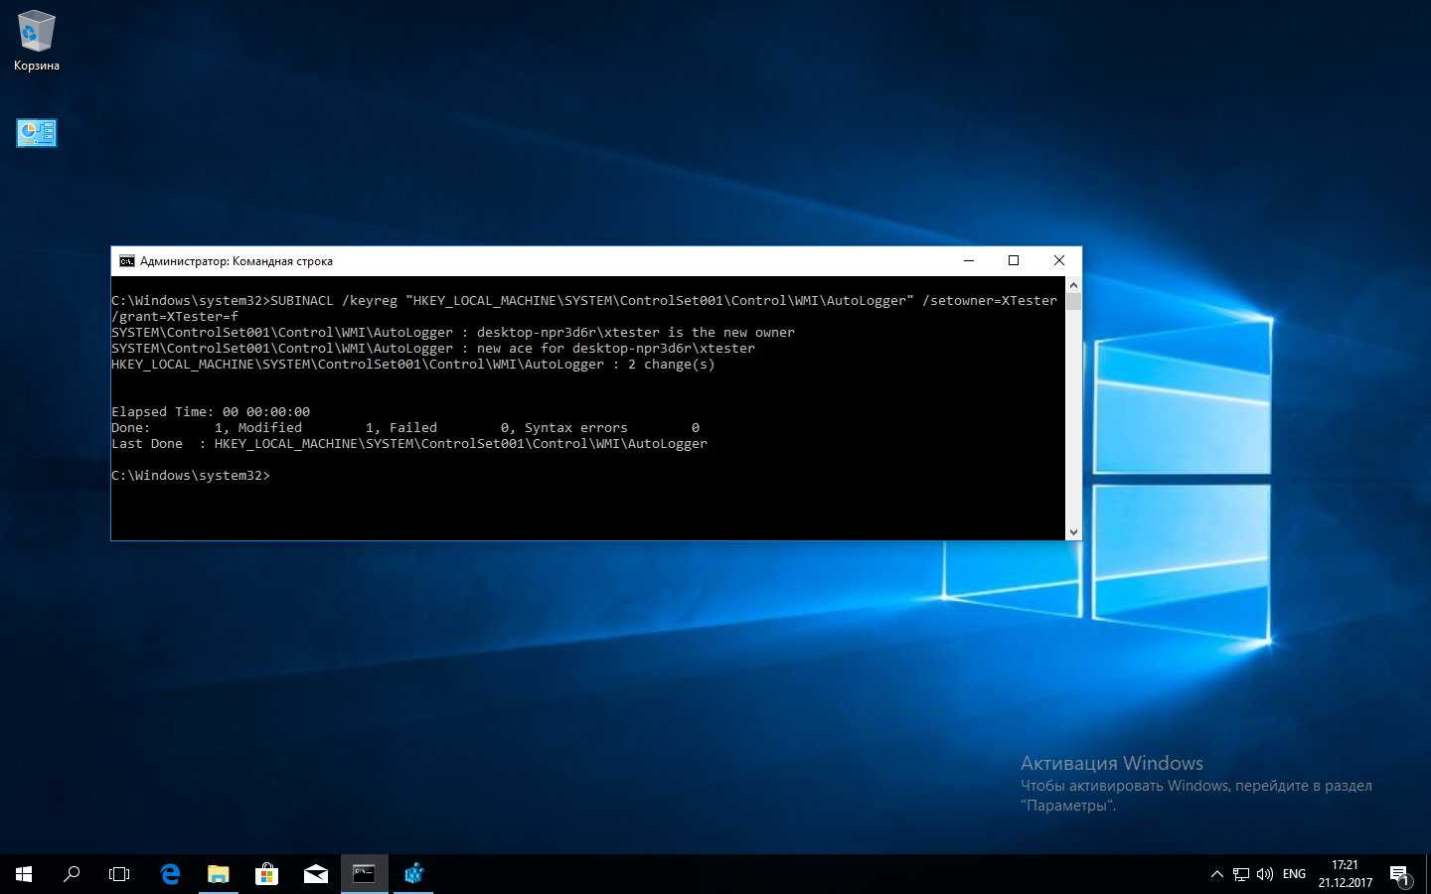Image resolution: width=1431 pixels, height=894 pixels.
Task: Expand hidden system tray icons chevron
Action: tap(1216, 874)
